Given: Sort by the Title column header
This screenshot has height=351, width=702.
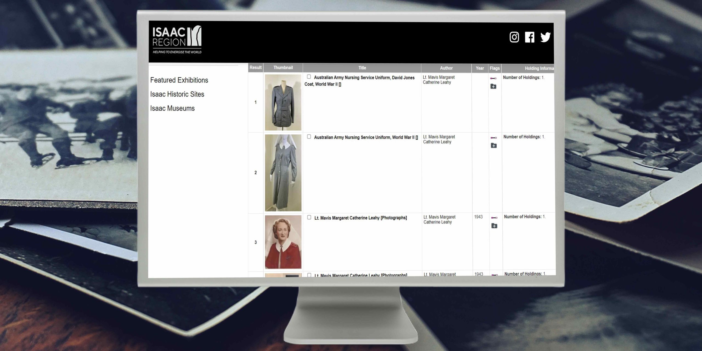Looking at the screenshot, I should [362, 68].
